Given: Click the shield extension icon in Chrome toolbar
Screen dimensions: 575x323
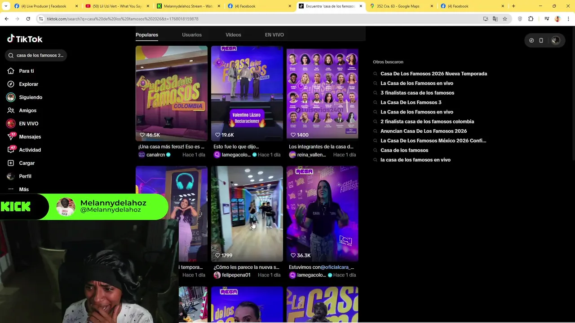Looking at the screenshot, I should coord(520,19).
